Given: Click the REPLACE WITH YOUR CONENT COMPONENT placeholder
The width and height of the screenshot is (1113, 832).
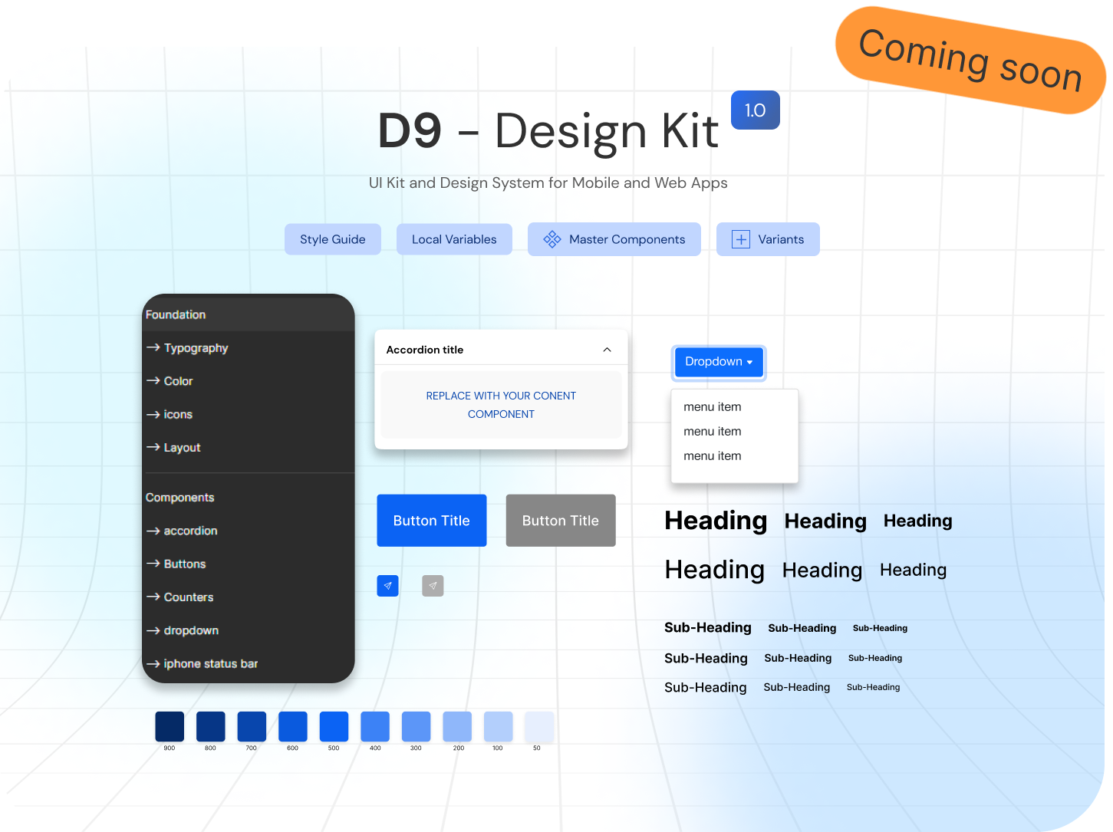Looking at the screenshot, I should 501,405.
